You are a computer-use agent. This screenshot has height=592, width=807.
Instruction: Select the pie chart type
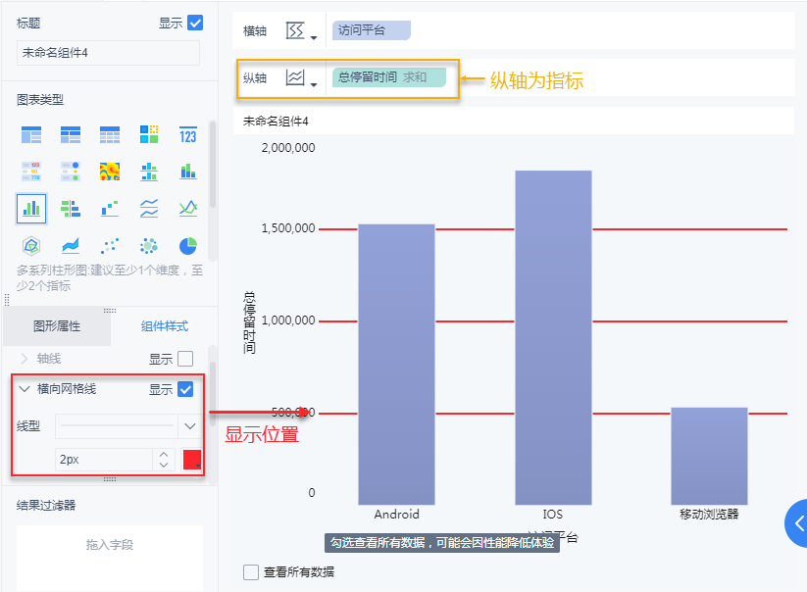188,246
